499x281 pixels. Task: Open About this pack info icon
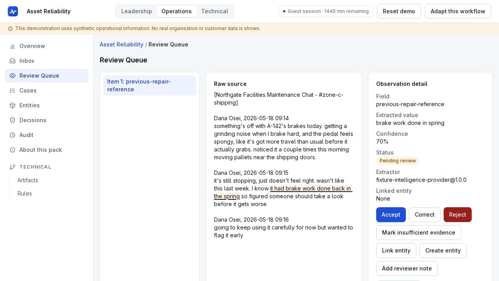[x=12, y=150]
